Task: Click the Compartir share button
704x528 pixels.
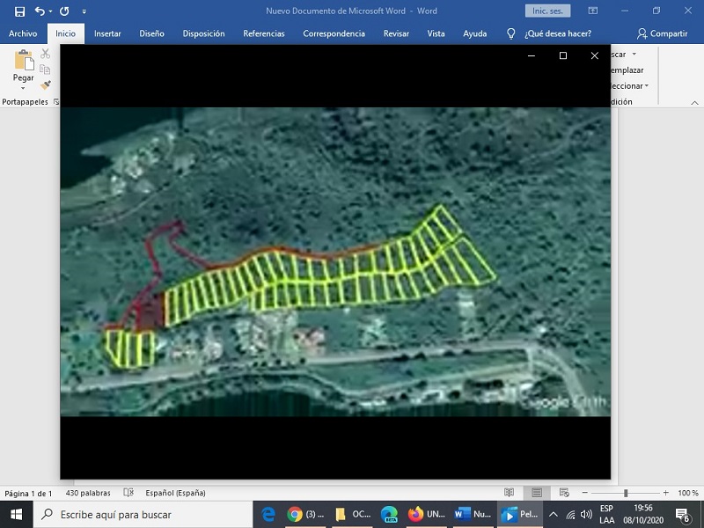Action: [662, 33]
